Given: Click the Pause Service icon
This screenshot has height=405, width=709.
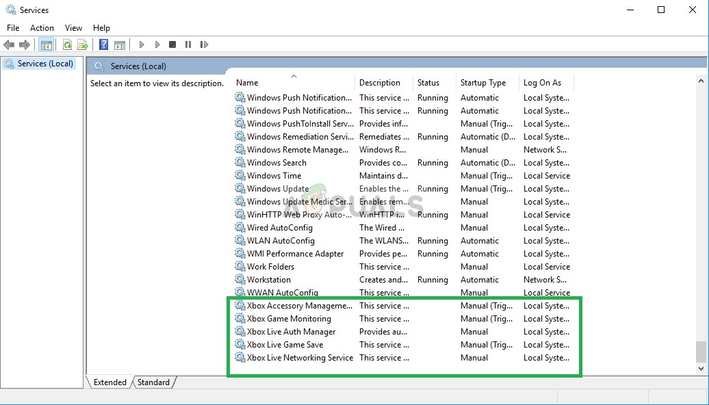Looking at the screenshot, I should pos(188,44).
